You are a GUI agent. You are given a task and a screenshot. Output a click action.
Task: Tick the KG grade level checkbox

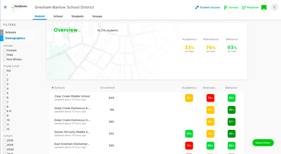click(5, 70)
